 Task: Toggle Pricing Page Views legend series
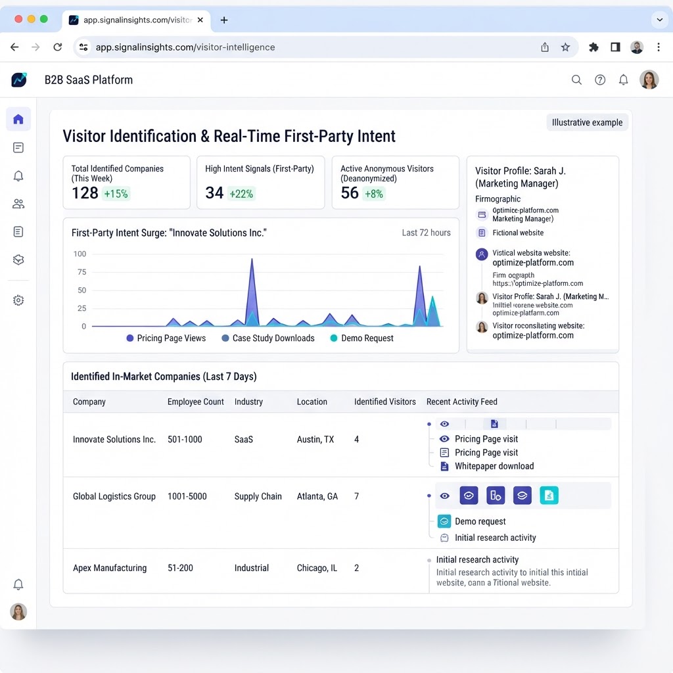166,338
